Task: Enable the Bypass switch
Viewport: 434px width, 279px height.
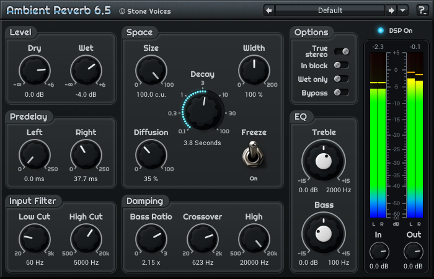Action: [342, 92]
